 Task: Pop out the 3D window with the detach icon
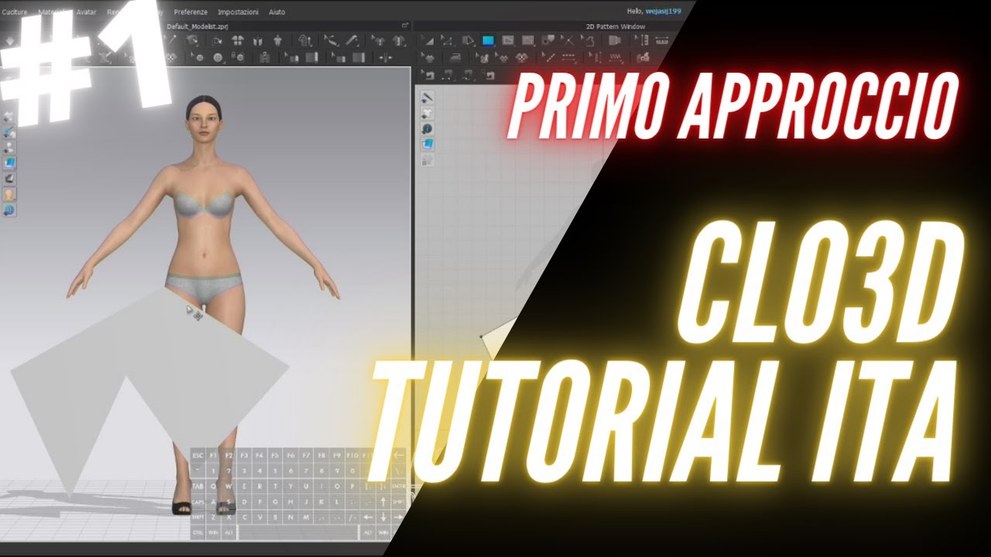coord(404,26)
